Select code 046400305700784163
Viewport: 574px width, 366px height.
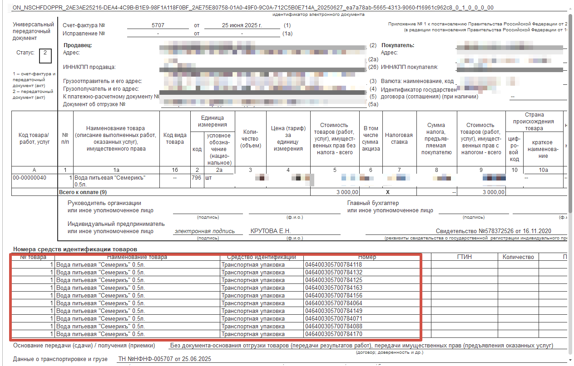click(334, 288)
